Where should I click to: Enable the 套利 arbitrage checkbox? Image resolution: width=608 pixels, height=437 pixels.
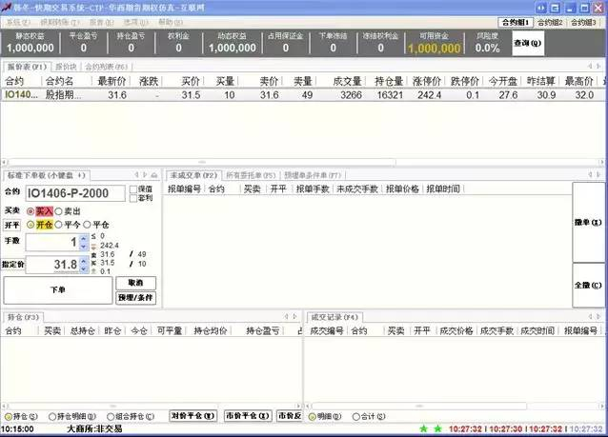coord(133,198)
